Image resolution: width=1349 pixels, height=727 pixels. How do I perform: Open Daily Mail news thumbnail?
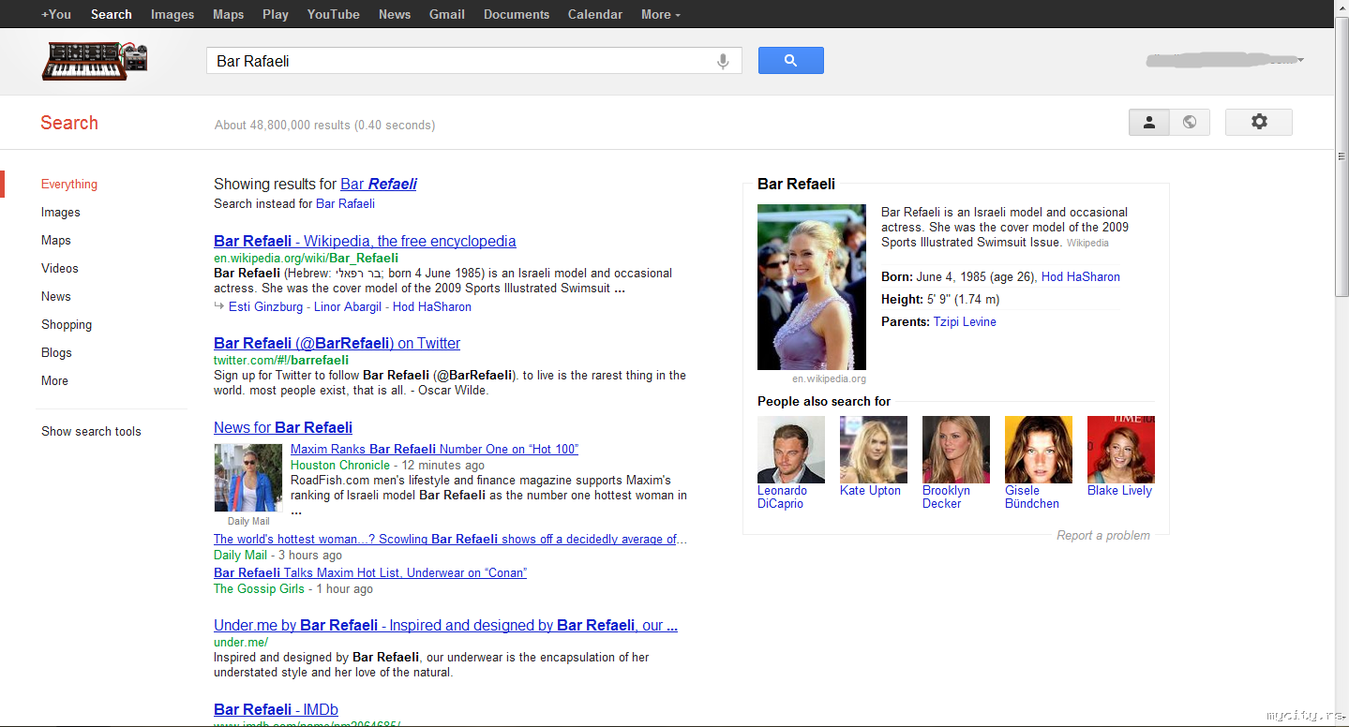(247, 478)
